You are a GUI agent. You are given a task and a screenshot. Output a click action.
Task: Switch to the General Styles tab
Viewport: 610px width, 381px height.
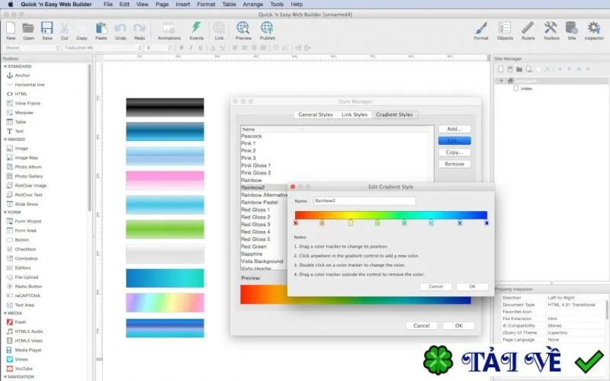(316, 115)
